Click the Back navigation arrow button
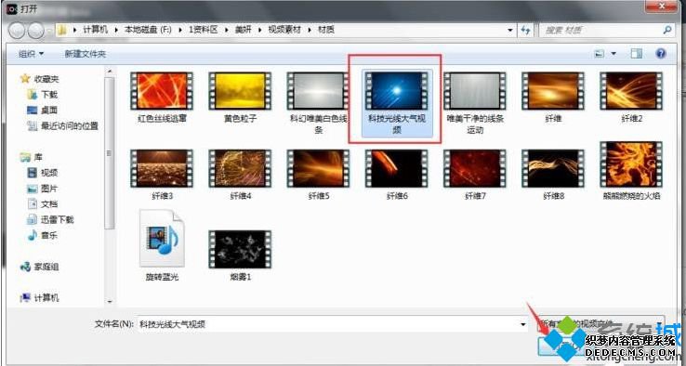The image size is (686, 366). pyautogui.click(x=17, y=30)
